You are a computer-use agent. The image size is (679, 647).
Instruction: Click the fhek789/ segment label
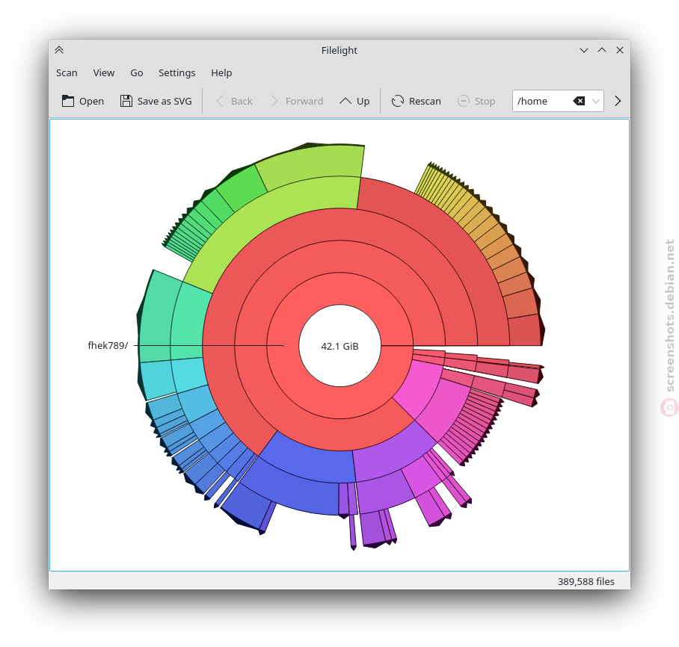(108, 345)
